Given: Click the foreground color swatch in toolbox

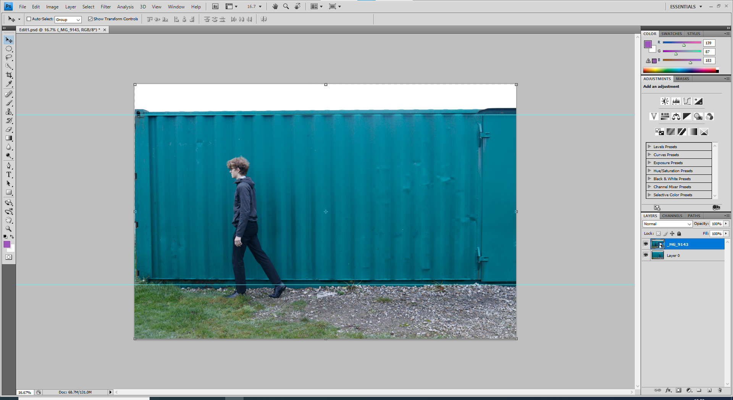Looking at the screenshot, I should coord(7,244).
